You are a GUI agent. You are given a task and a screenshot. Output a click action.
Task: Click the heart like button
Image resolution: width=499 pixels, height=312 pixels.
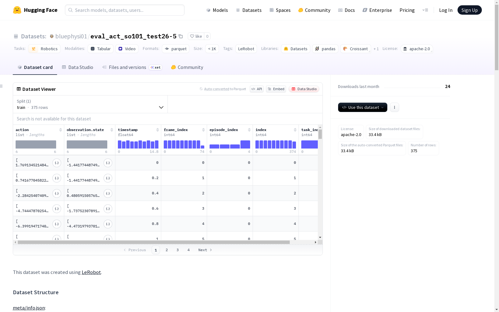coord(196,36)
